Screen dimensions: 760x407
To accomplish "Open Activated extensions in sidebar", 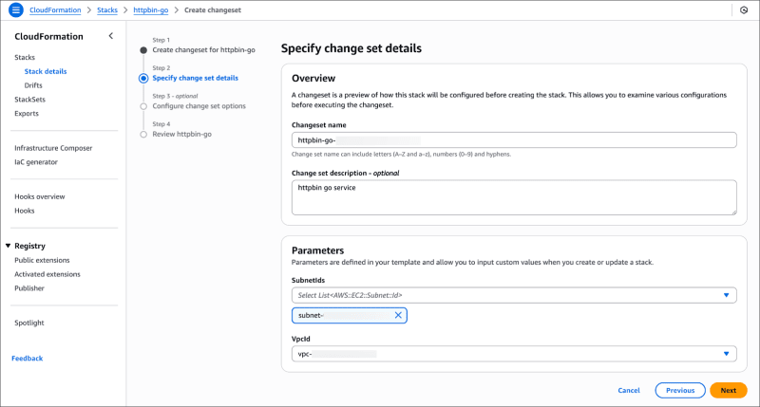I will tap(47, 274).
